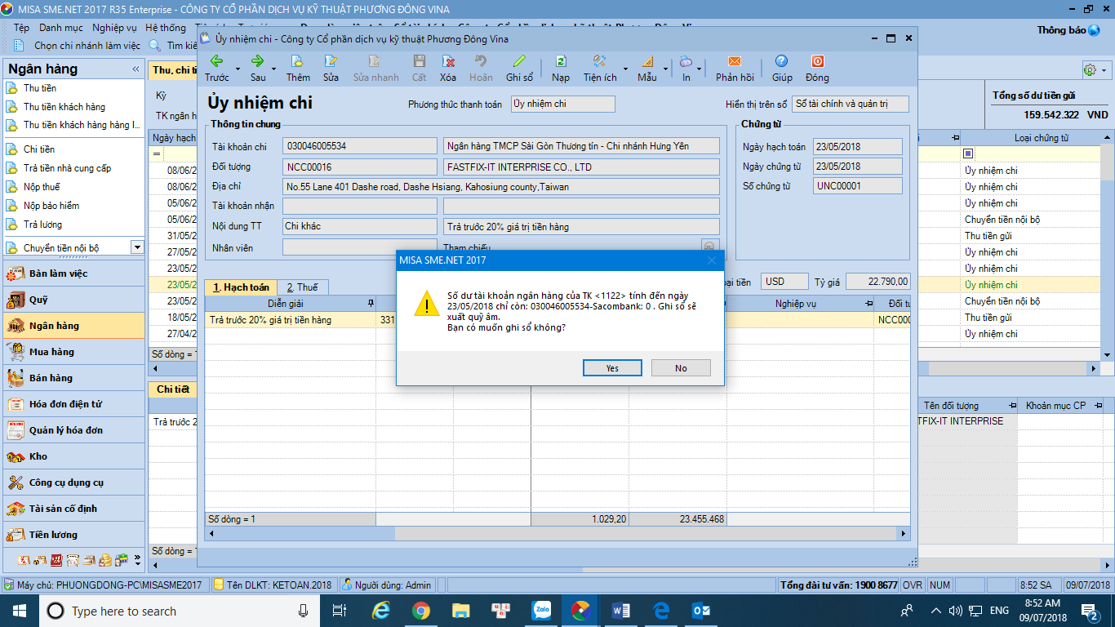Open Outlook from the taskbar

point(701,610)
